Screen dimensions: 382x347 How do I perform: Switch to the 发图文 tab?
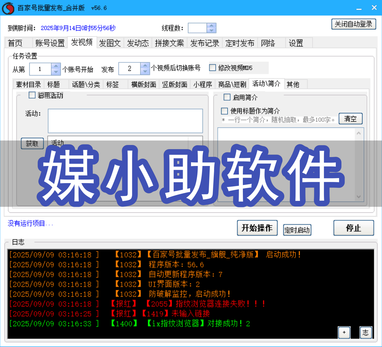[x=110, y=43]
